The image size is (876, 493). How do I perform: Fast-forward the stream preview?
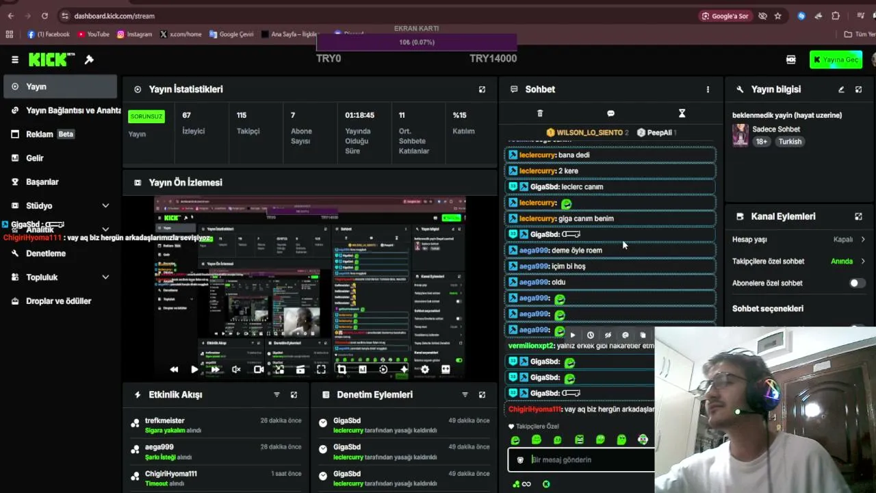click(215, 369)
